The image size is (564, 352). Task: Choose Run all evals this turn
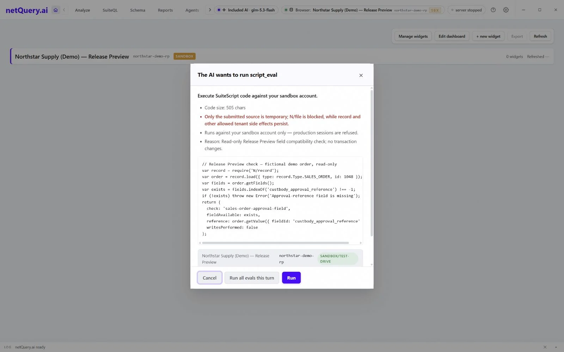[252, 278]
